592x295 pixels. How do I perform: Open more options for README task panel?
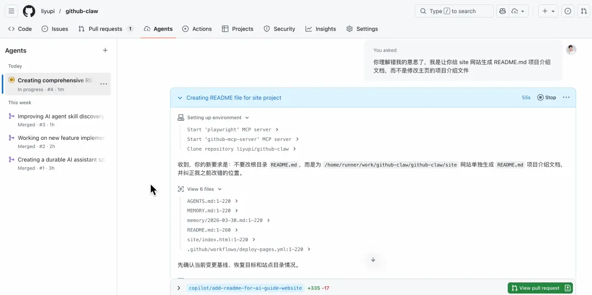pyautogui.click(x=566, y=98)
